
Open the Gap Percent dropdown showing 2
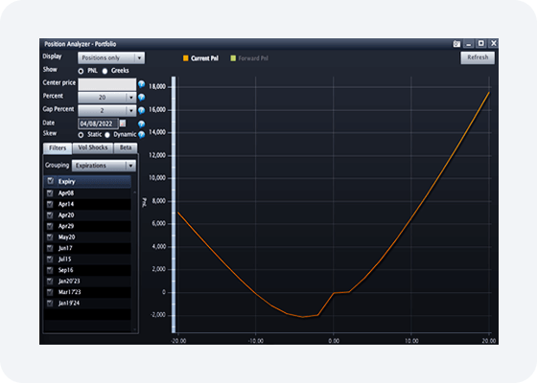(106, 110)
